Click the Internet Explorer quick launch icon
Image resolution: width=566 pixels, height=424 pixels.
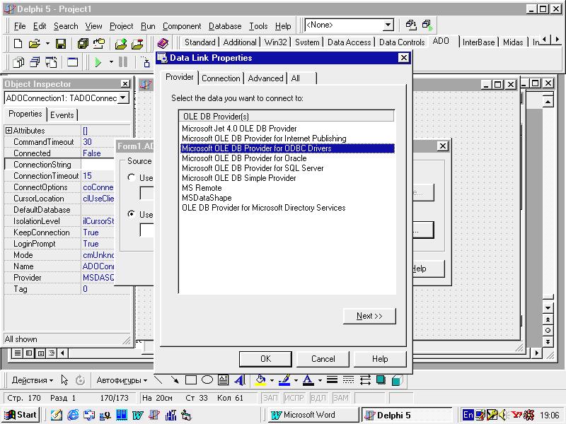tap(73, 415)
